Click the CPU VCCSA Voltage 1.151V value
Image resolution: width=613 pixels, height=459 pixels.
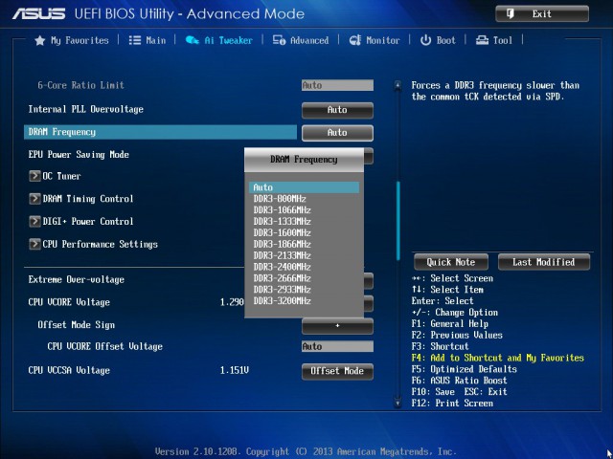pyautogui.click(x=234, y=370)
